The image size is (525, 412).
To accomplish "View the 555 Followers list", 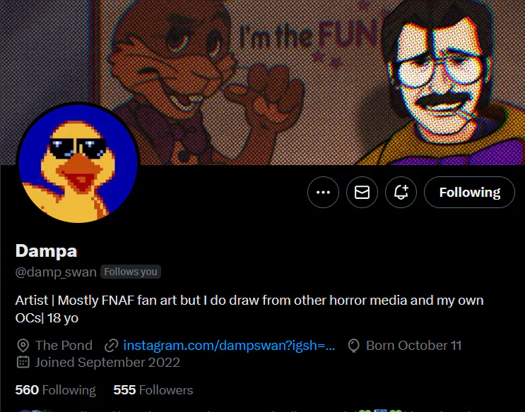I will pyautogui.click(x=153, y=390).
